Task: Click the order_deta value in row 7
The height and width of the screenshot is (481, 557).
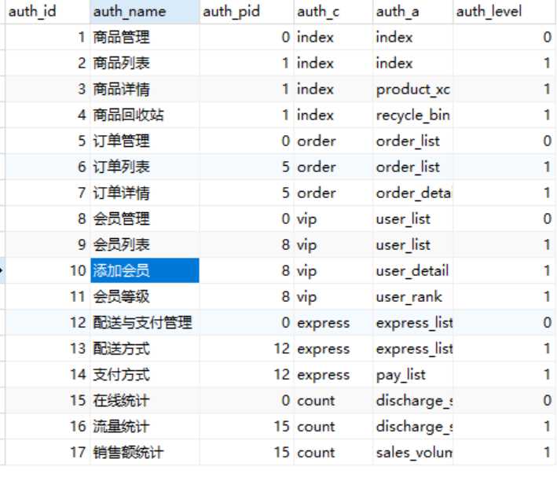Action: pos(413,193)
